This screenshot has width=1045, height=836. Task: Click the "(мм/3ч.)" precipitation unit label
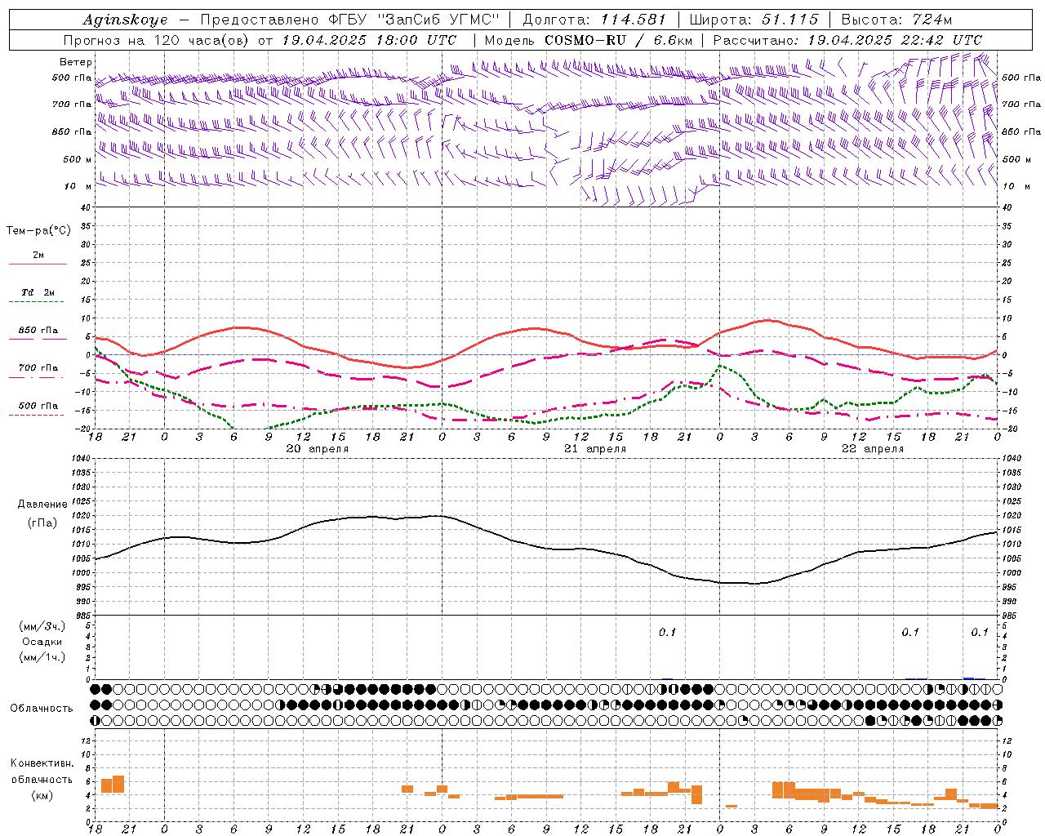(42, 626)
